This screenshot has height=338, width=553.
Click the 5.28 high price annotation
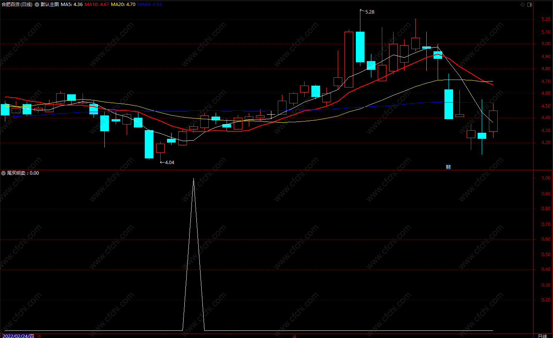click(x=370, y=12)
